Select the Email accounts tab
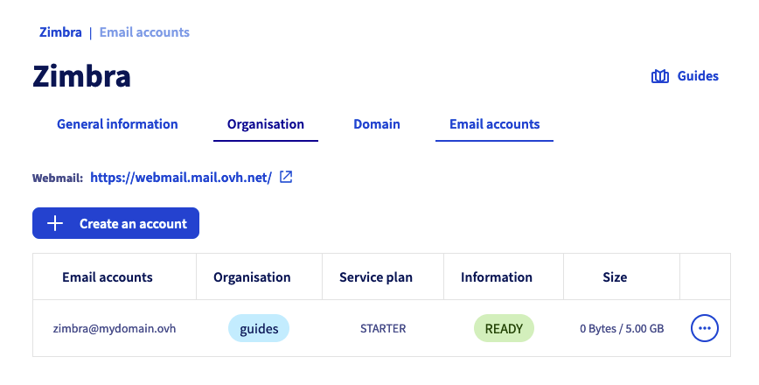 point(494,124)
